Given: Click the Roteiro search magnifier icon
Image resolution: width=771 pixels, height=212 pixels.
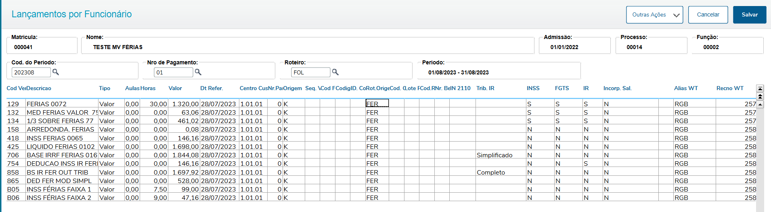Looking at the screenshot, I should click(335, 72).
